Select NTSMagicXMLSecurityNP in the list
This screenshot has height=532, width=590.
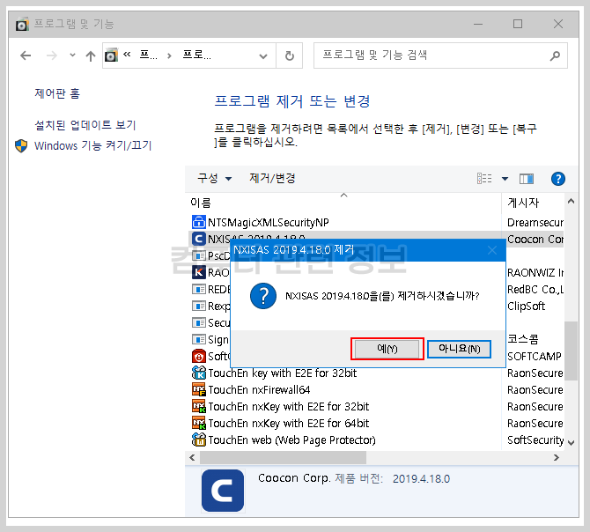(x=269, y=222)
